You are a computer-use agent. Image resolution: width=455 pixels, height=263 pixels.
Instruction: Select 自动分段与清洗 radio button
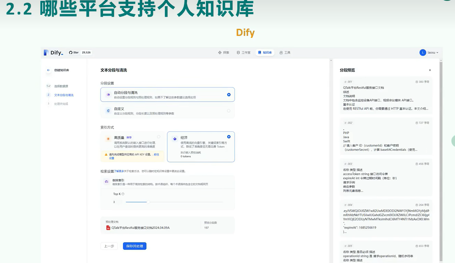[x=229, y=94]
